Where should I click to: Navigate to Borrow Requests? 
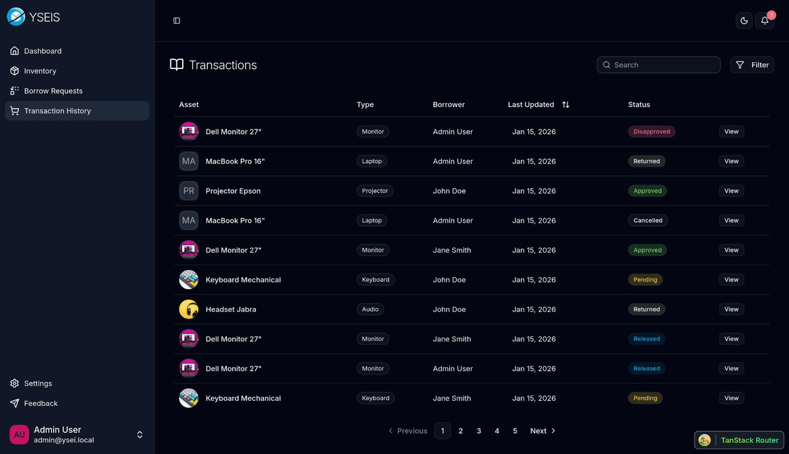53,91
